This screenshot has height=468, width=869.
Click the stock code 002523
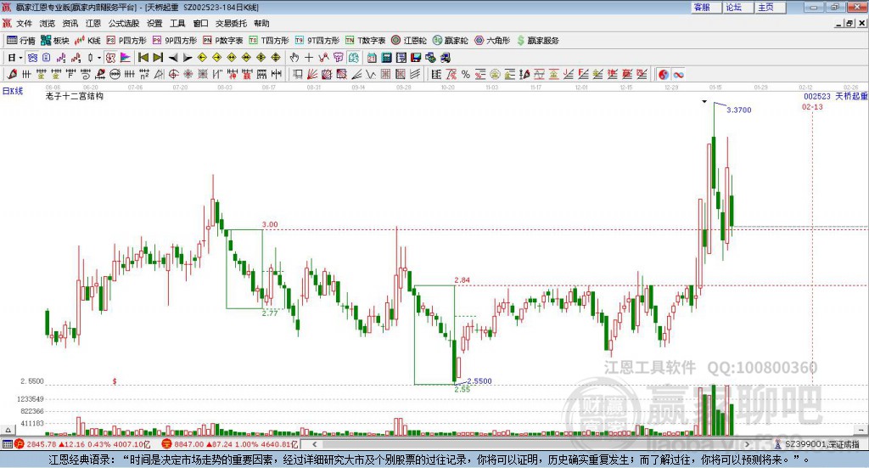pos(817,97)
